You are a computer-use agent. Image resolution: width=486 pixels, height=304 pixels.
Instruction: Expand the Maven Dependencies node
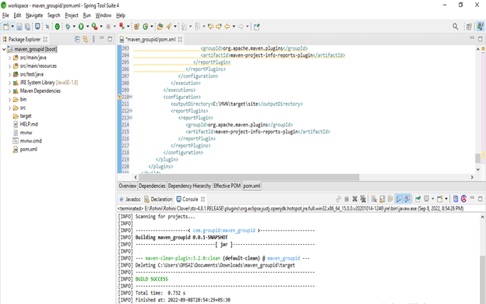coord(9,91)
